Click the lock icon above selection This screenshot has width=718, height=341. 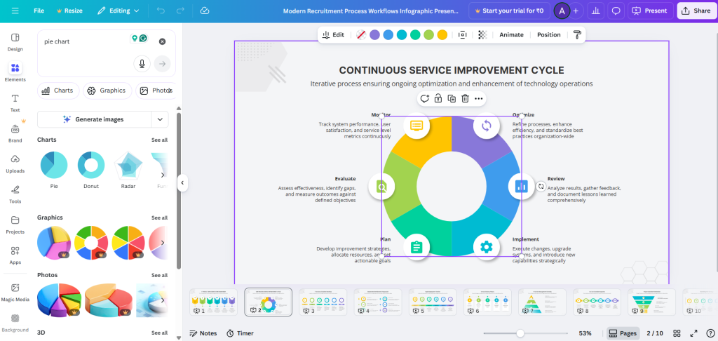tap(438, 99)
